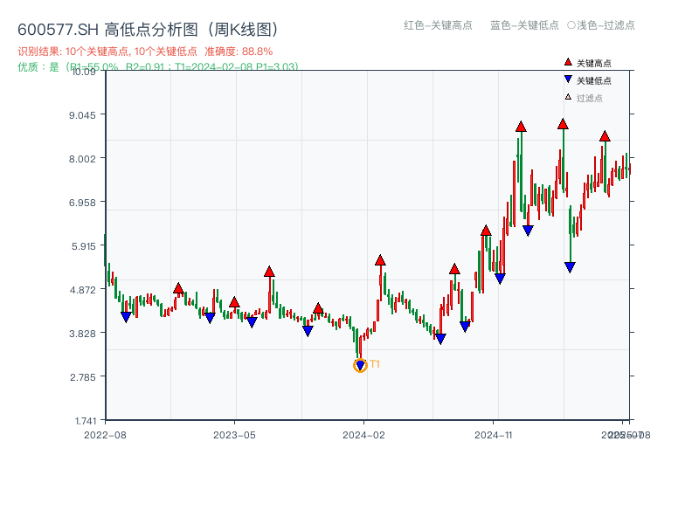Click the lowest-right blue key-low marker near 5.4
699x524 pixels.
[571, 267]
